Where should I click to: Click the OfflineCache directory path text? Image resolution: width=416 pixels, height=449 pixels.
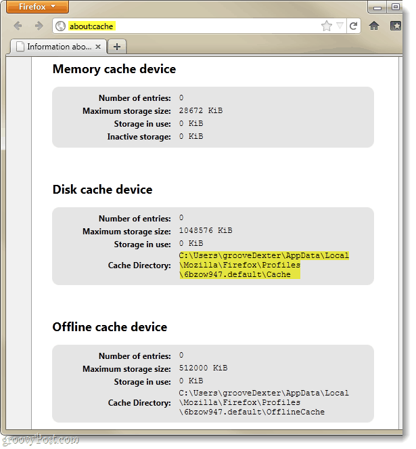264,402
